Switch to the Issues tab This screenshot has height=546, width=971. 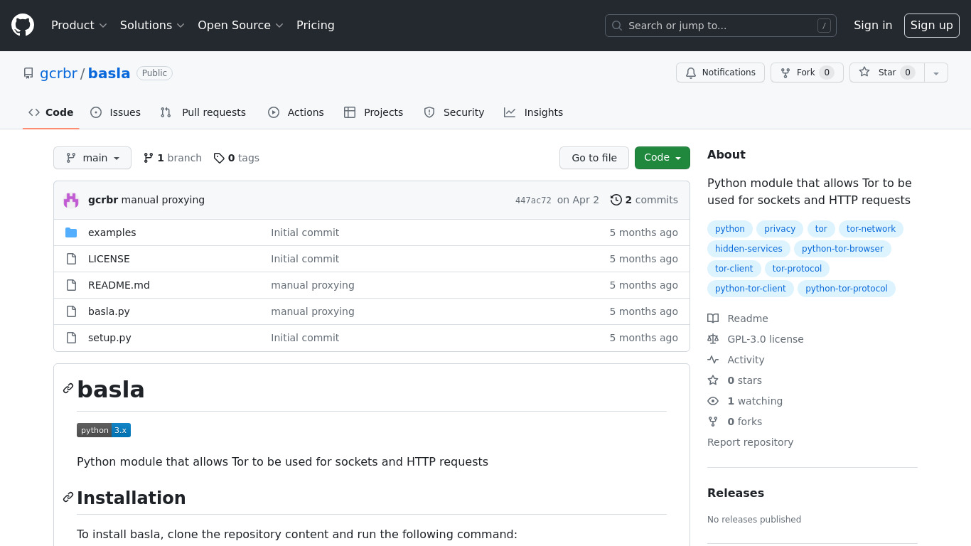tap(116, 112)
